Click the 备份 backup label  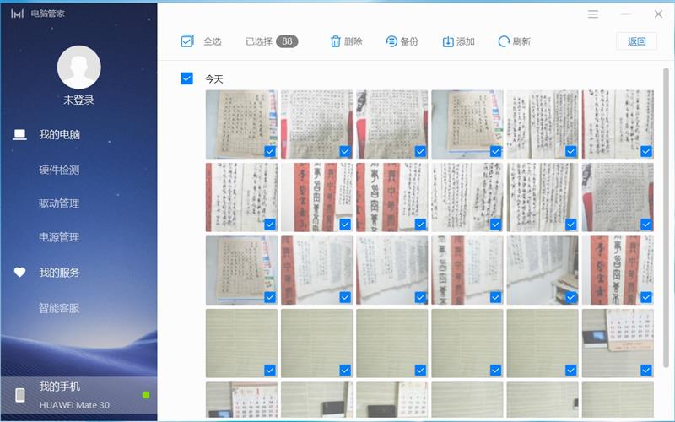point(409,41)
